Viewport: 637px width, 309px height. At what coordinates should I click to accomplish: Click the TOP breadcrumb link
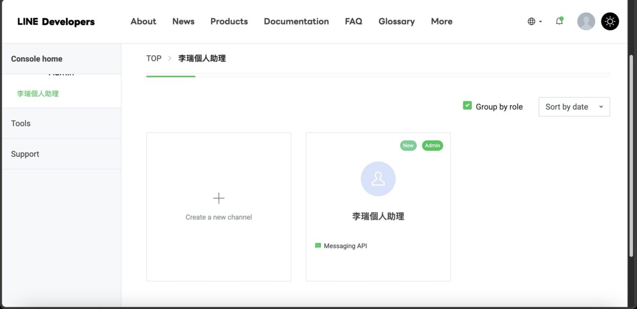pos(154,58)
